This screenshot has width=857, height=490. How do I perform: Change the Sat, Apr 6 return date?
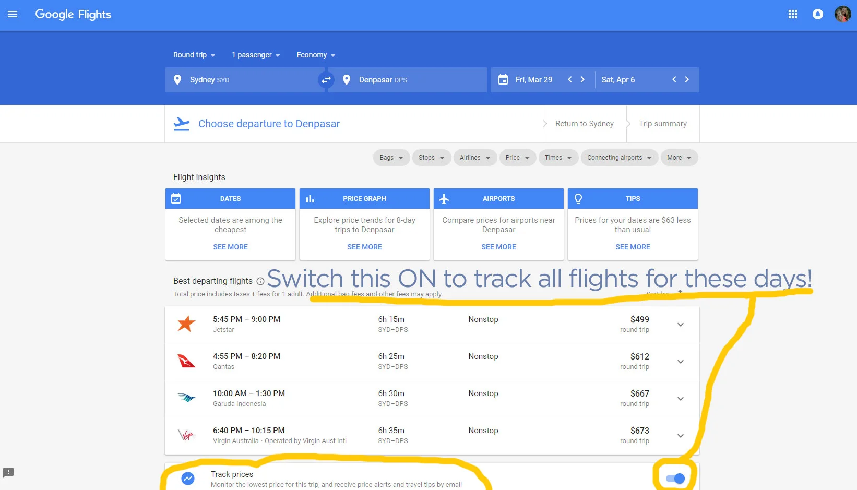(x=618, y=80)
